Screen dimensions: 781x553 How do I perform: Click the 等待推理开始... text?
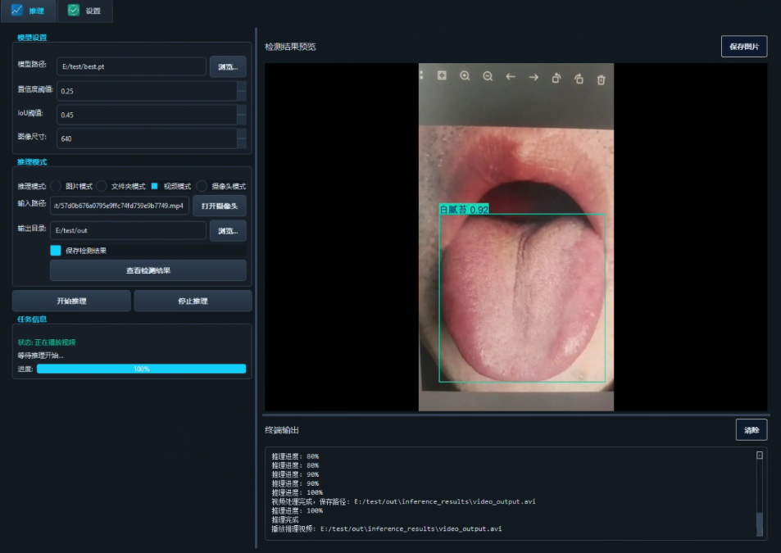coord(40,356)
